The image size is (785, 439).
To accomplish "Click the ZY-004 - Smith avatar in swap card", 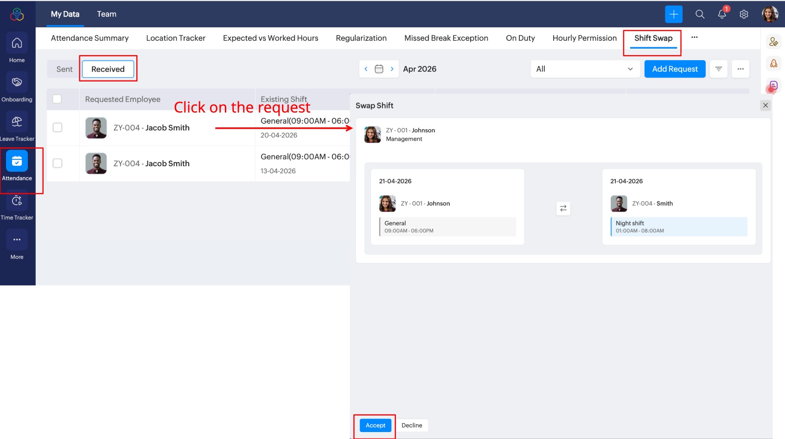I will point(619,204).
